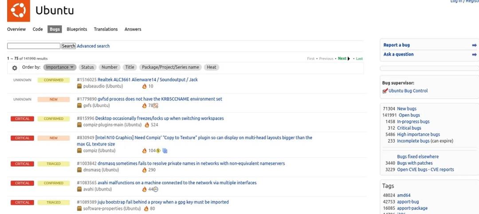The height and width of the screenshot is (214, 479).
Task: Click the heat flame icon for bug #1516025
Action: 145,87
